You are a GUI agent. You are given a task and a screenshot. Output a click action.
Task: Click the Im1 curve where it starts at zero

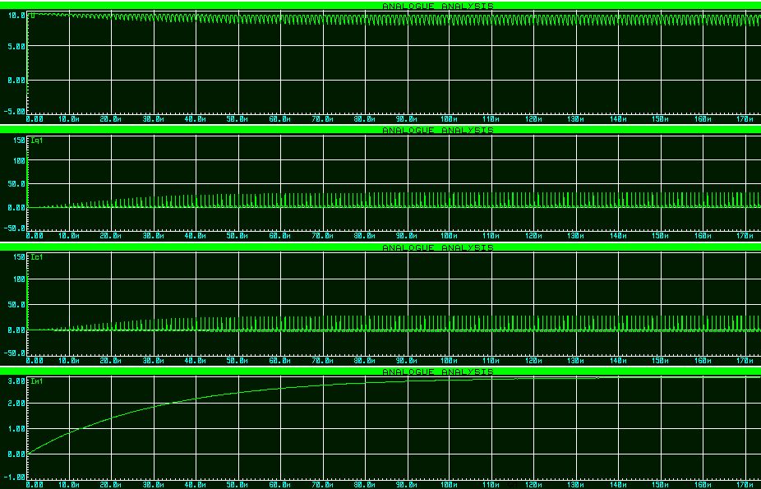pyautogui.click(x=30, y=451)
